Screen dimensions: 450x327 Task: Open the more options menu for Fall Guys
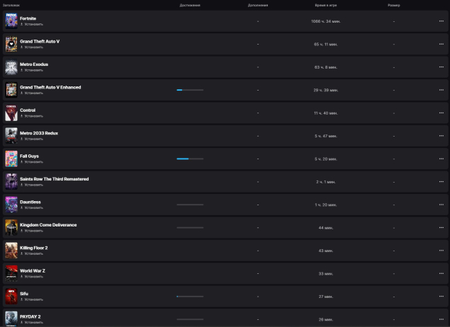coord(441,159)
